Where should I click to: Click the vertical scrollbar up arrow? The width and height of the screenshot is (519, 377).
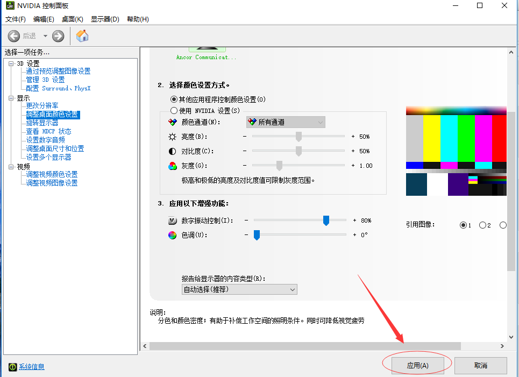tap(511, 52)
